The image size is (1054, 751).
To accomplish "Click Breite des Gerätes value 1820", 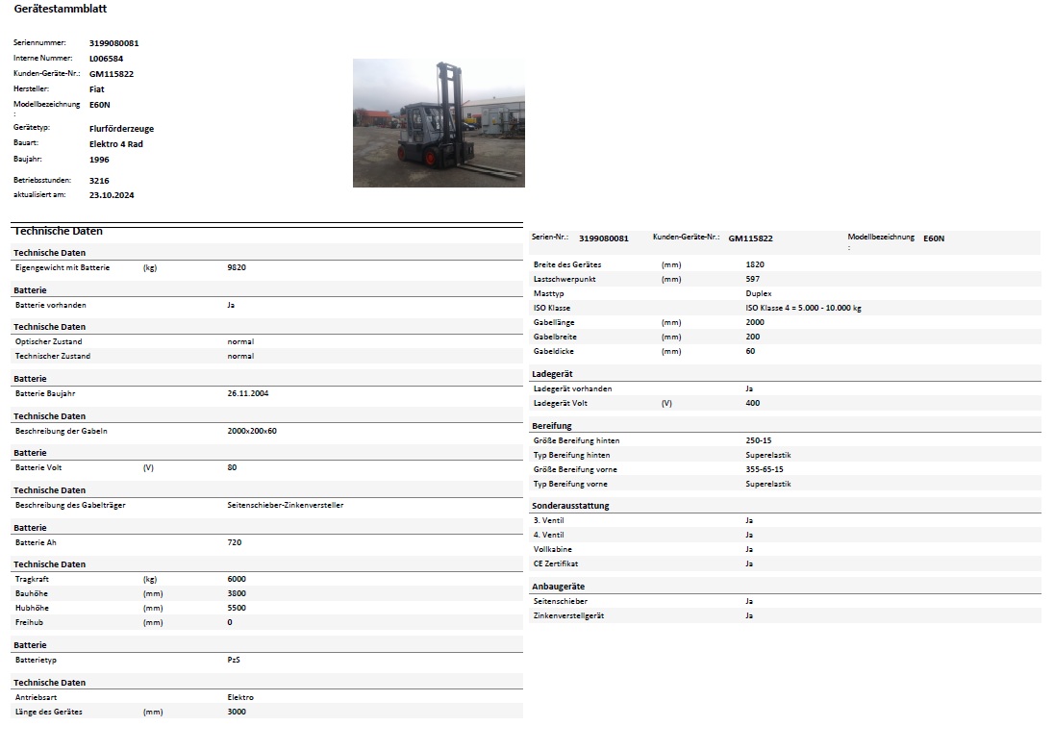I will (755, 264).
